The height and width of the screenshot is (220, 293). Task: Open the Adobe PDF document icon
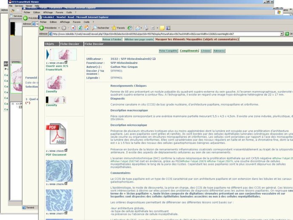[56, 134]
